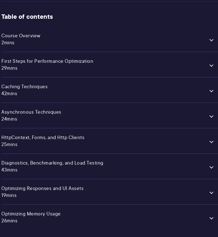Open the Optimizing Memory Usage title
The image size is (218, 237).
[31, 214]
